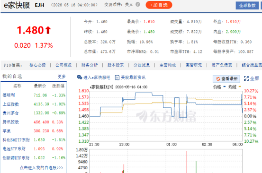
Task: Open the e家快服吧 chat bubble icon
Action: 79,78
